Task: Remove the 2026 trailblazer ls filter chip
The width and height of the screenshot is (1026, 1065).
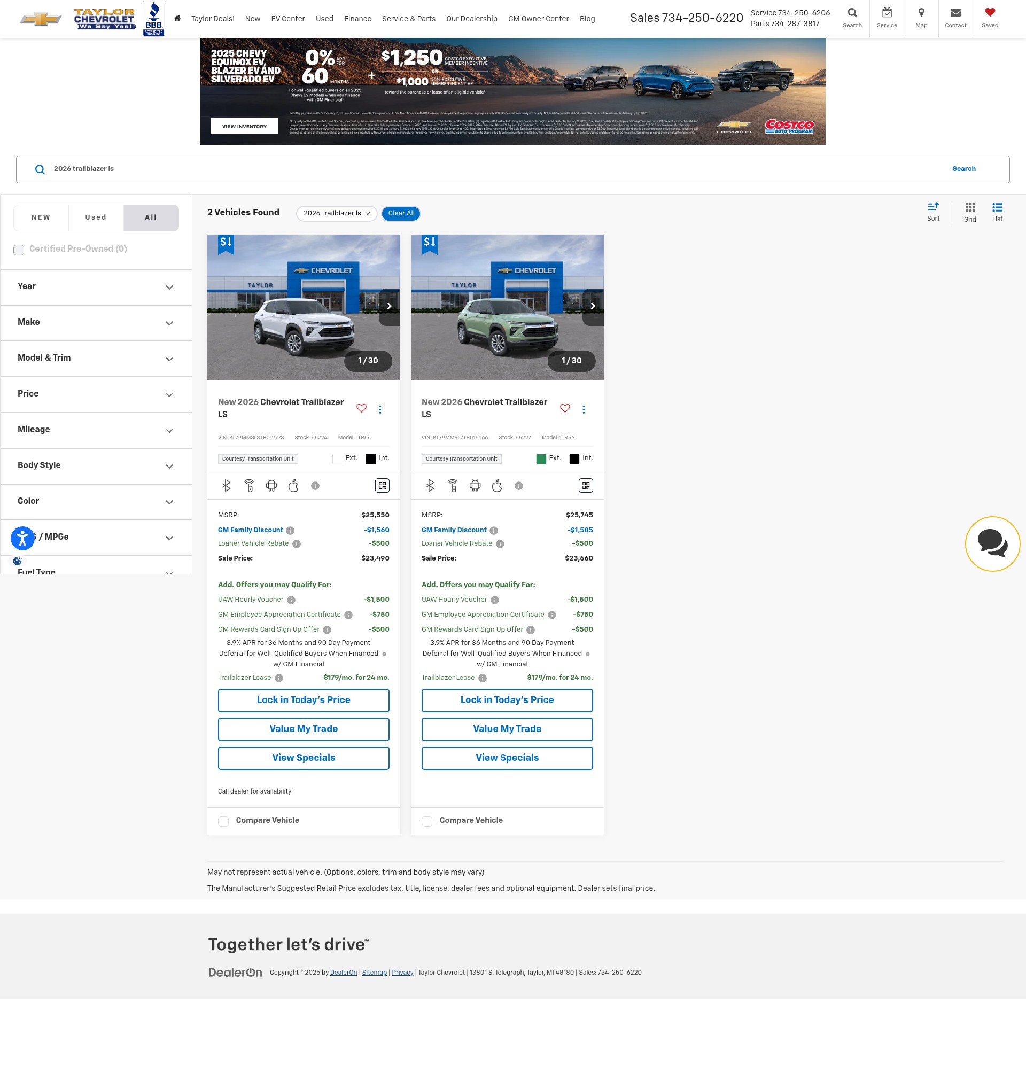Action: 368,214
